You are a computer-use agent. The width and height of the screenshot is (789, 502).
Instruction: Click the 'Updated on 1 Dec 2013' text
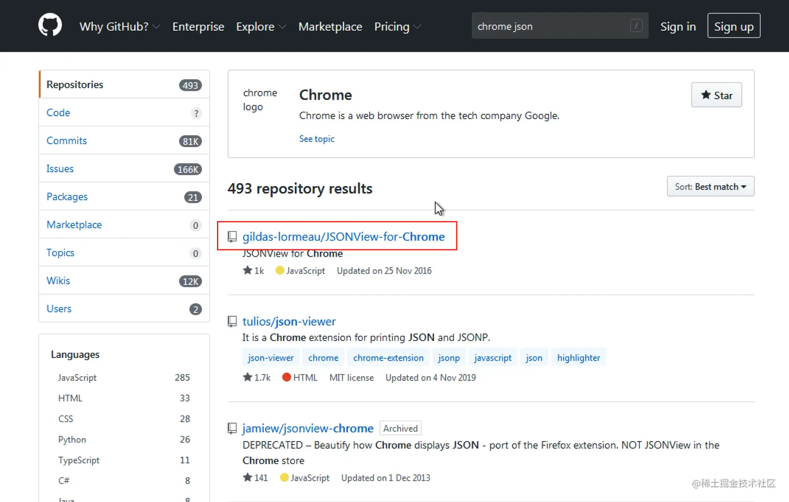coord(386,477)
